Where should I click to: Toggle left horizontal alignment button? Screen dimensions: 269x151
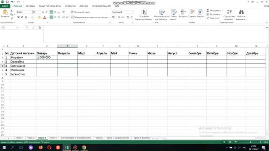(x=51, y=17)
